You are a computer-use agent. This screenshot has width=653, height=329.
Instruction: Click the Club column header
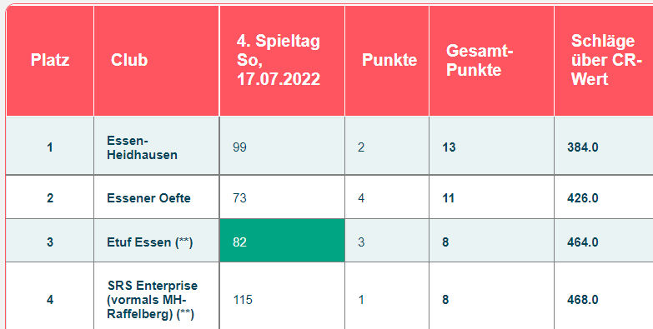(x=157, y=60)
